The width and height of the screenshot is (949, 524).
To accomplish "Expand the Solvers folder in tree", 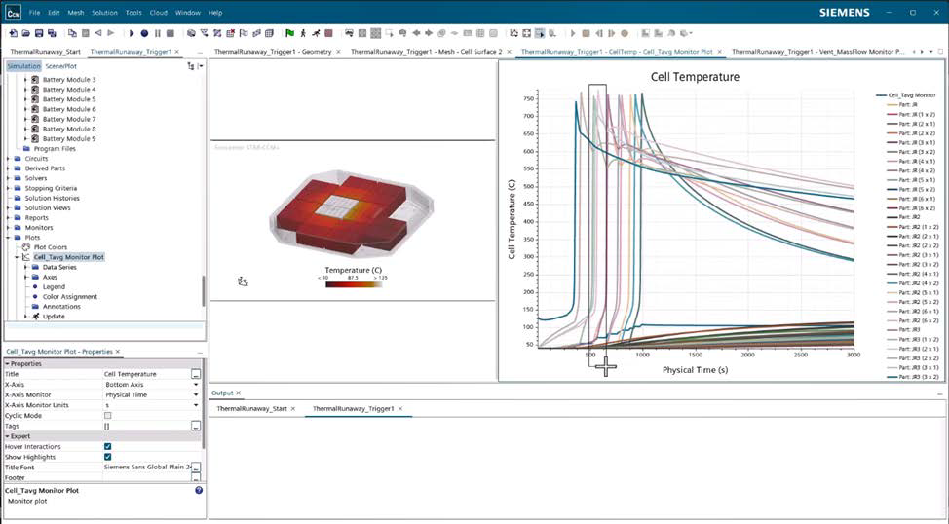I will (9, 178).
